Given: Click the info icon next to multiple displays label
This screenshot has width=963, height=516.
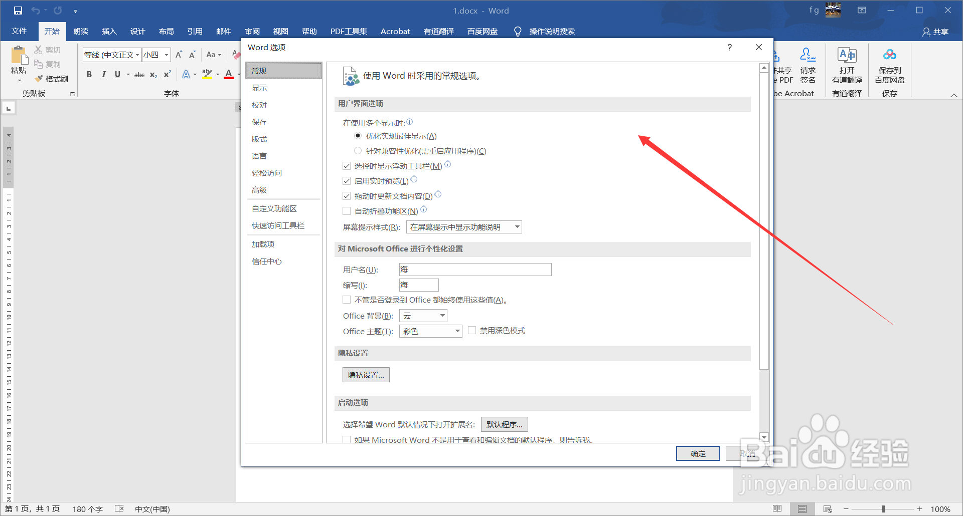Looking at the screenshot, I should [409, 121].
